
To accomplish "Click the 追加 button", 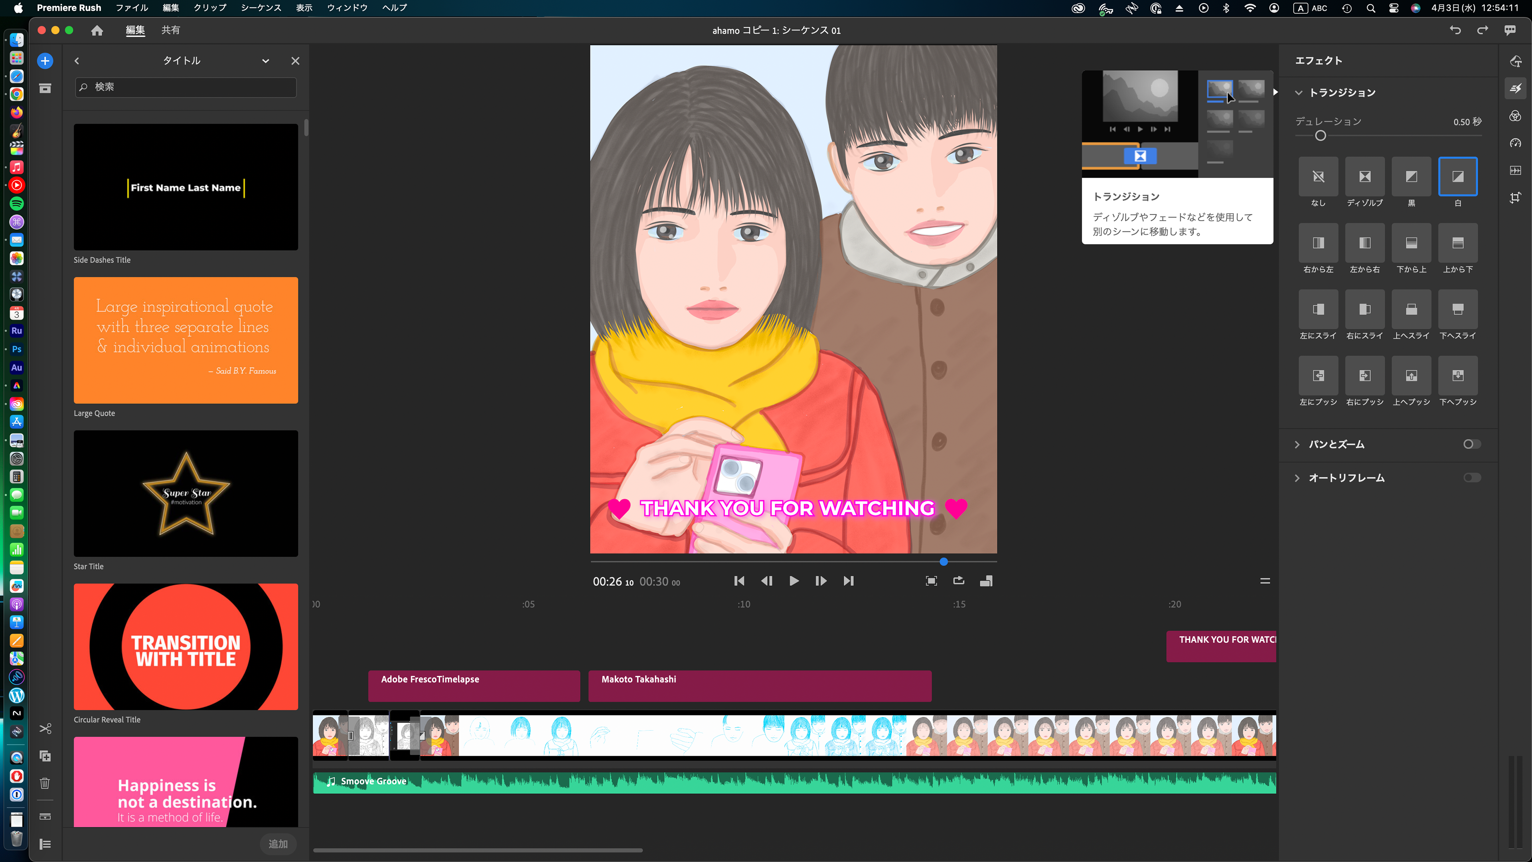I will click(278, 844).
